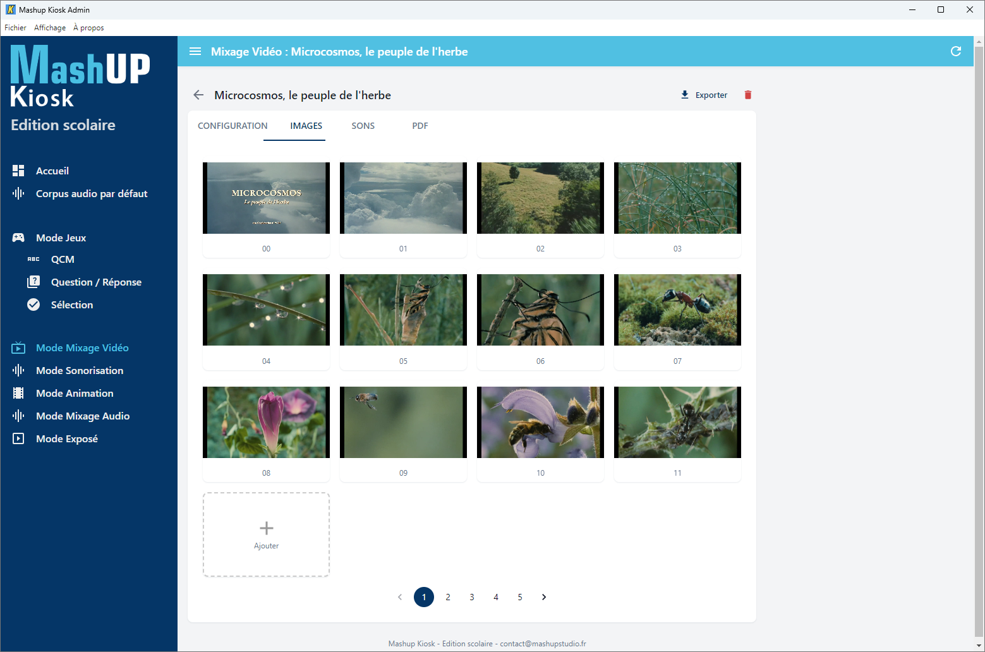The image size is (985, 652).
Task: Click the plus icon to add image
Action: [x=267, y=528]
